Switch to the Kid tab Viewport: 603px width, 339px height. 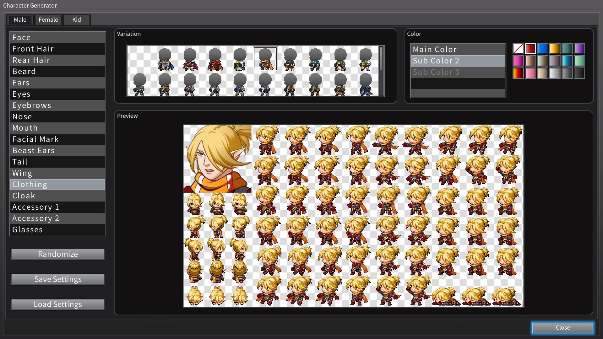pyautogui.click(x=76, y=19)
